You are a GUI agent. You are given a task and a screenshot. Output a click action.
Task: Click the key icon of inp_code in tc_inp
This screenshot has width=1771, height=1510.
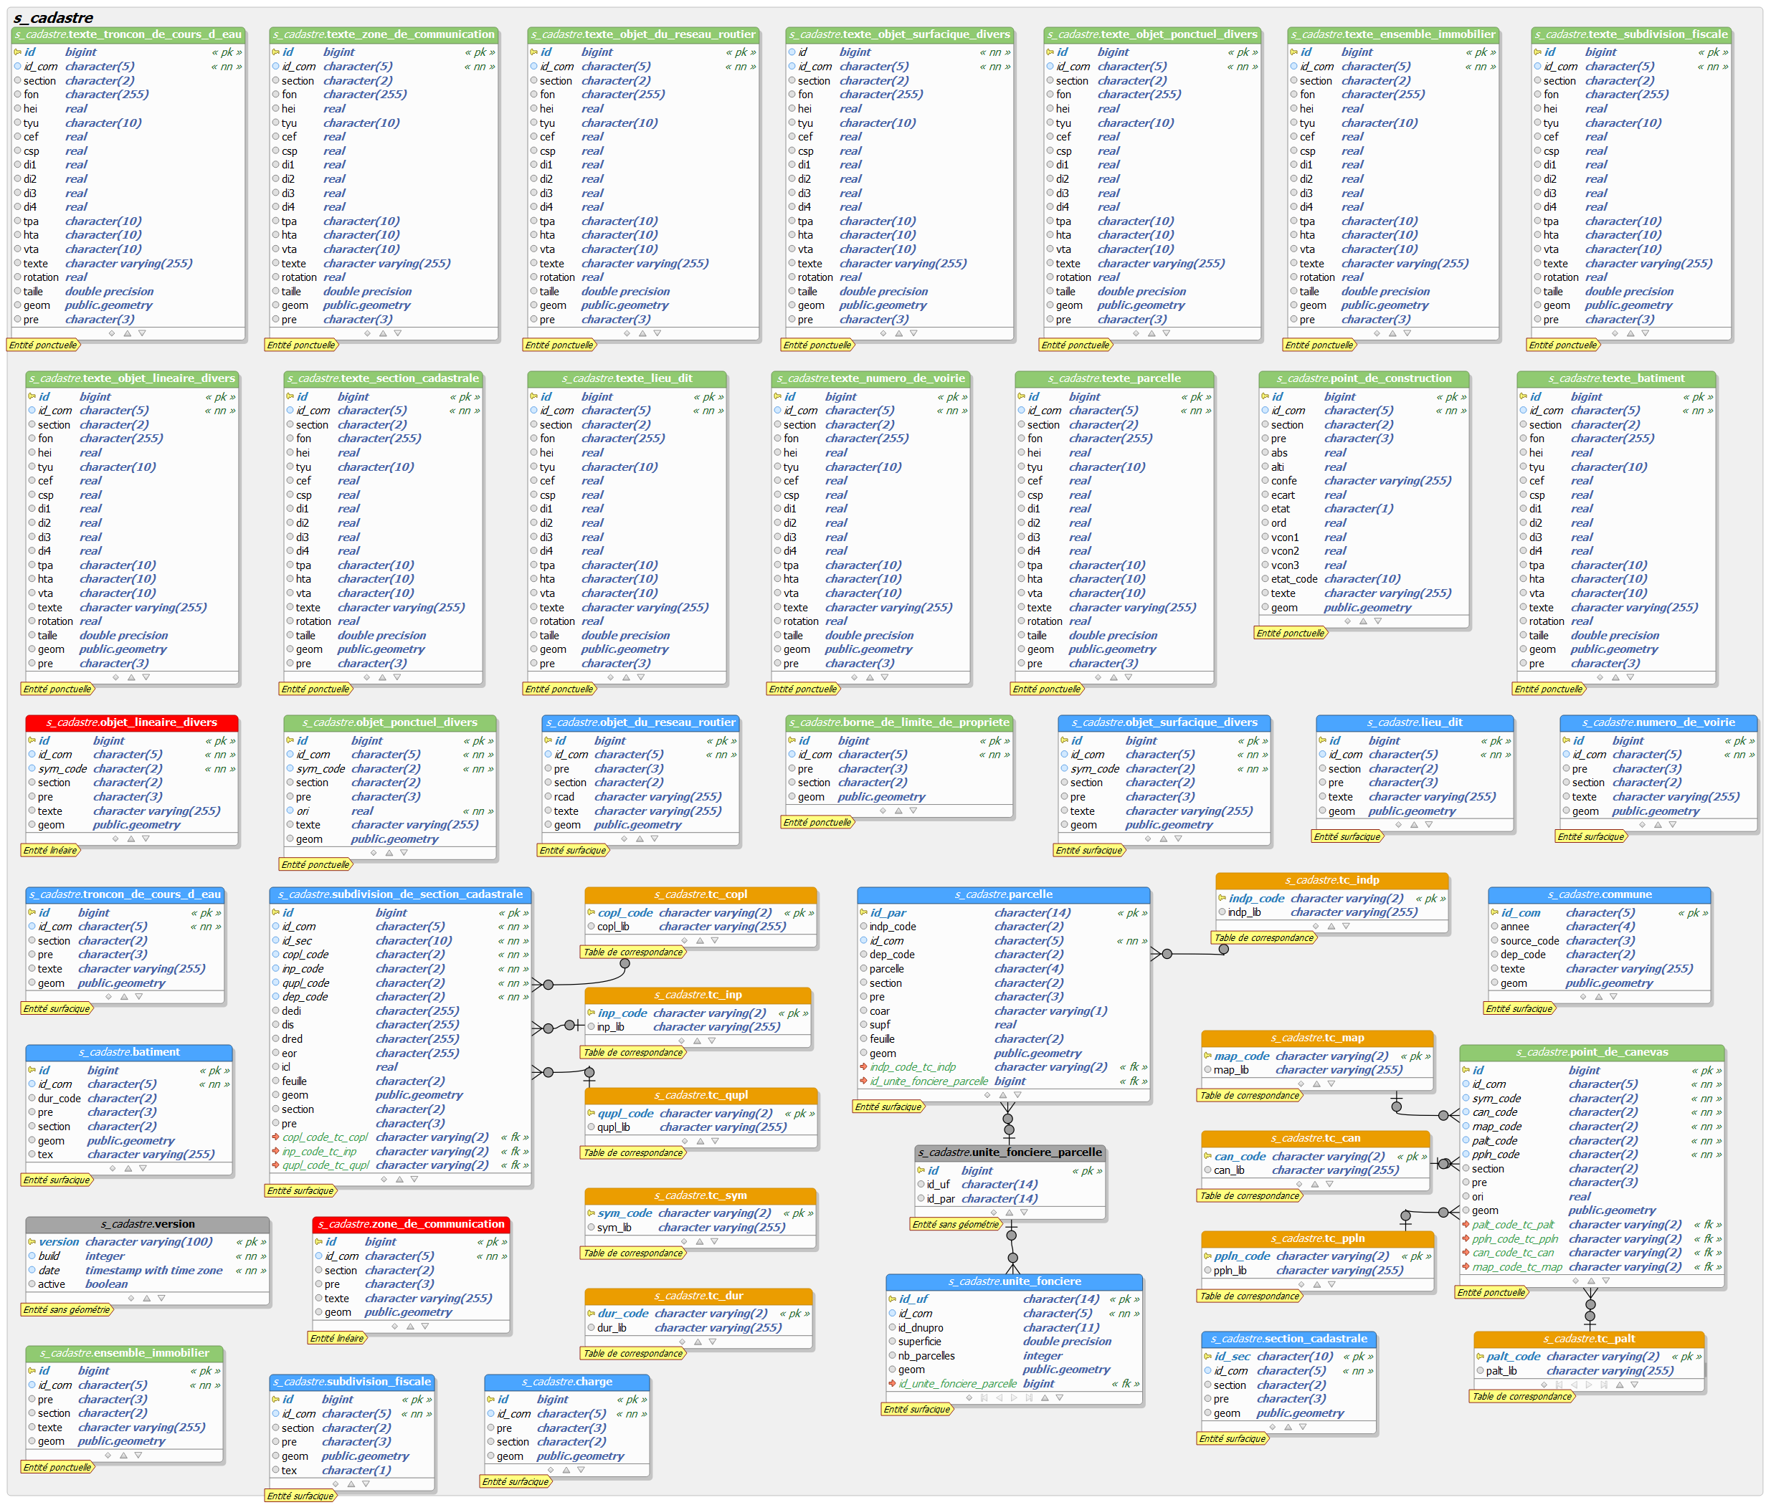pos(591,1013)
